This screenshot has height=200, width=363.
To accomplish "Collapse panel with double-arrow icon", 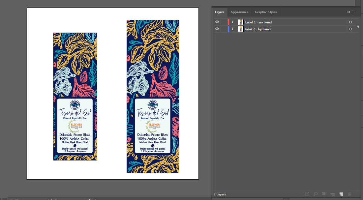I will point(349,12).
